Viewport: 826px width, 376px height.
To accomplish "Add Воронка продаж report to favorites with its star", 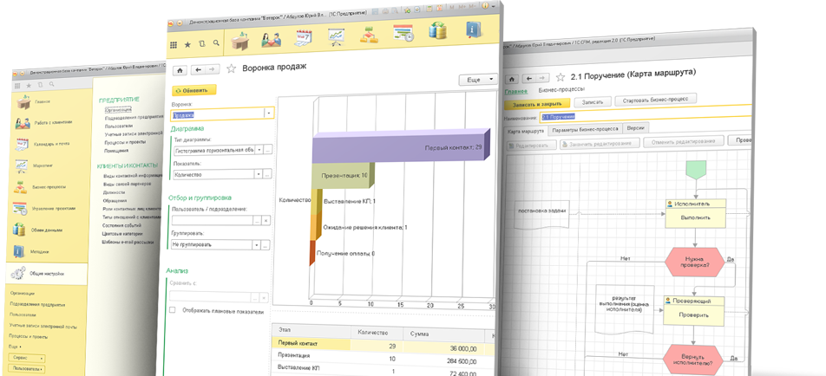I will (232, 68).
